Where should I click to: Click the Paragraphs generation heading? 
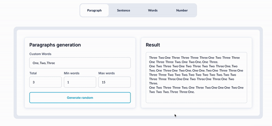point(55,45)
